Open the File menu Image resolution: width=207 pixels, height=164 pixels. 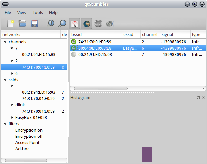click(x=8, y=13)
